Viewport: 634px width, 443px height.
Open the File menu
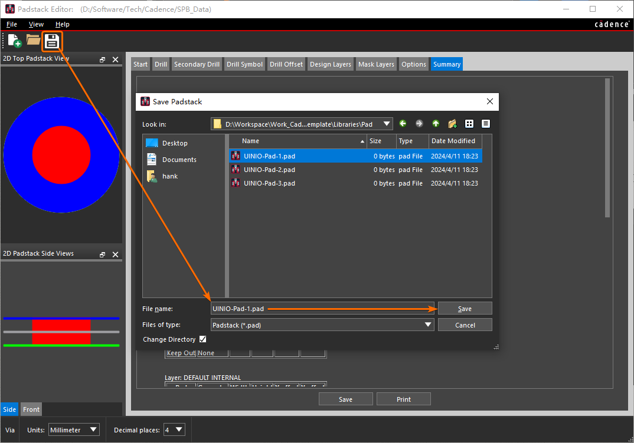click(x=12, y=24)
